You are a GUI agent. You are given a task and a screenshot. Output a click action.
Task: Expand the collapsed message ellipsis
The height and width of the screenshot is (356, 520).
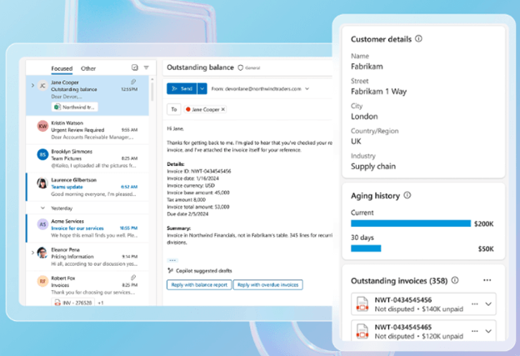pos(172,260)
